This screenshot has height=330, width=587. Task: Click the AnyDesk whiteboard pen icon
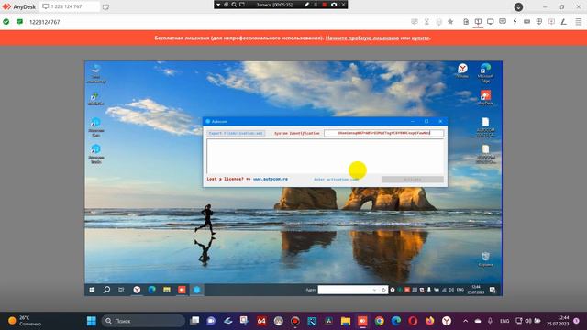pyautogui.click(x=563, y=22)
